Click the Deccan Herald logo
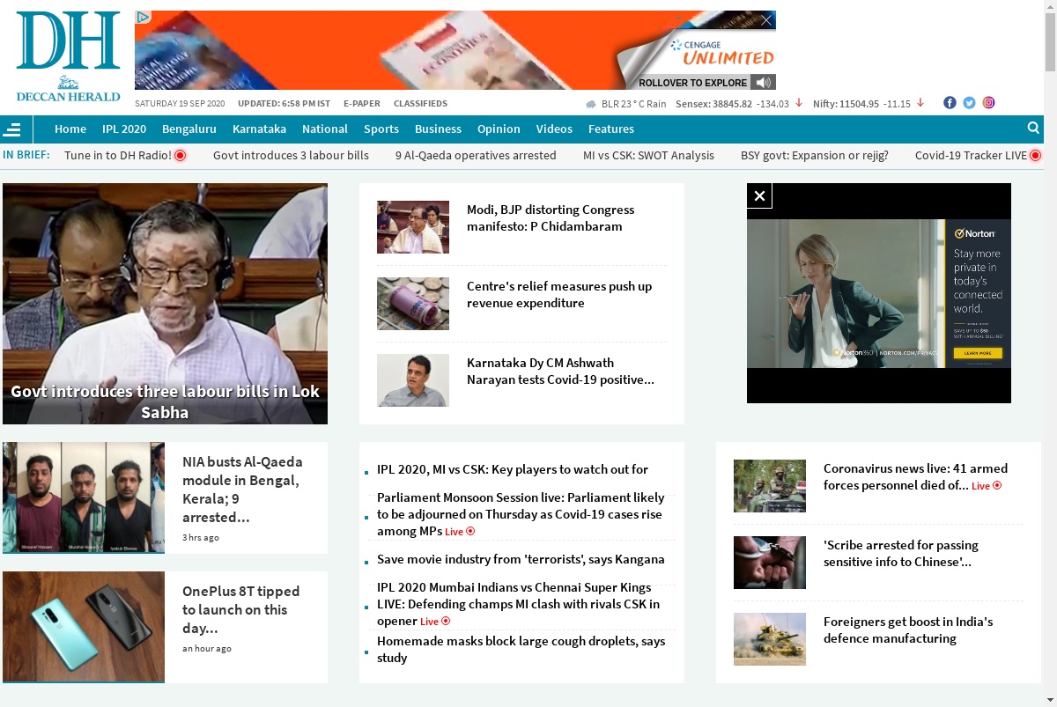 [68, 57]
